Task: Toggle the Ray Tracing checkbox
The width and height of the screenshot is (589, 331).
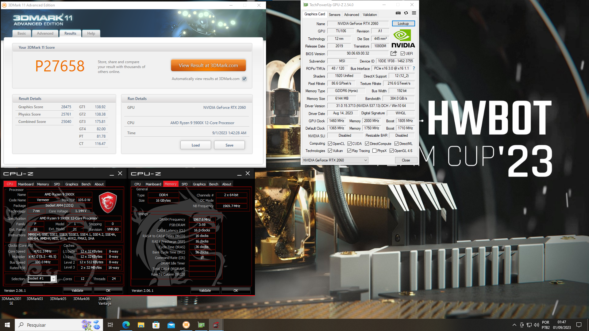Action: coord(349,150)
